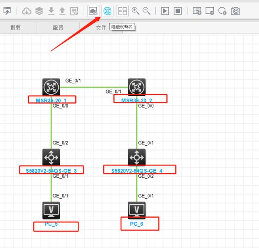Select the S5820V2-54QS-GE_4 switch icon
Screen dimensions: 259x248
point(137,157)
